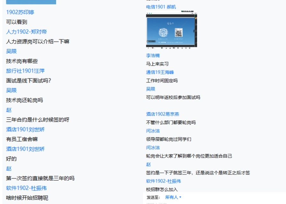Select sender 酒店1902易京燕
Viewport: 286px width, 204px height.
[x=162, y=114]
